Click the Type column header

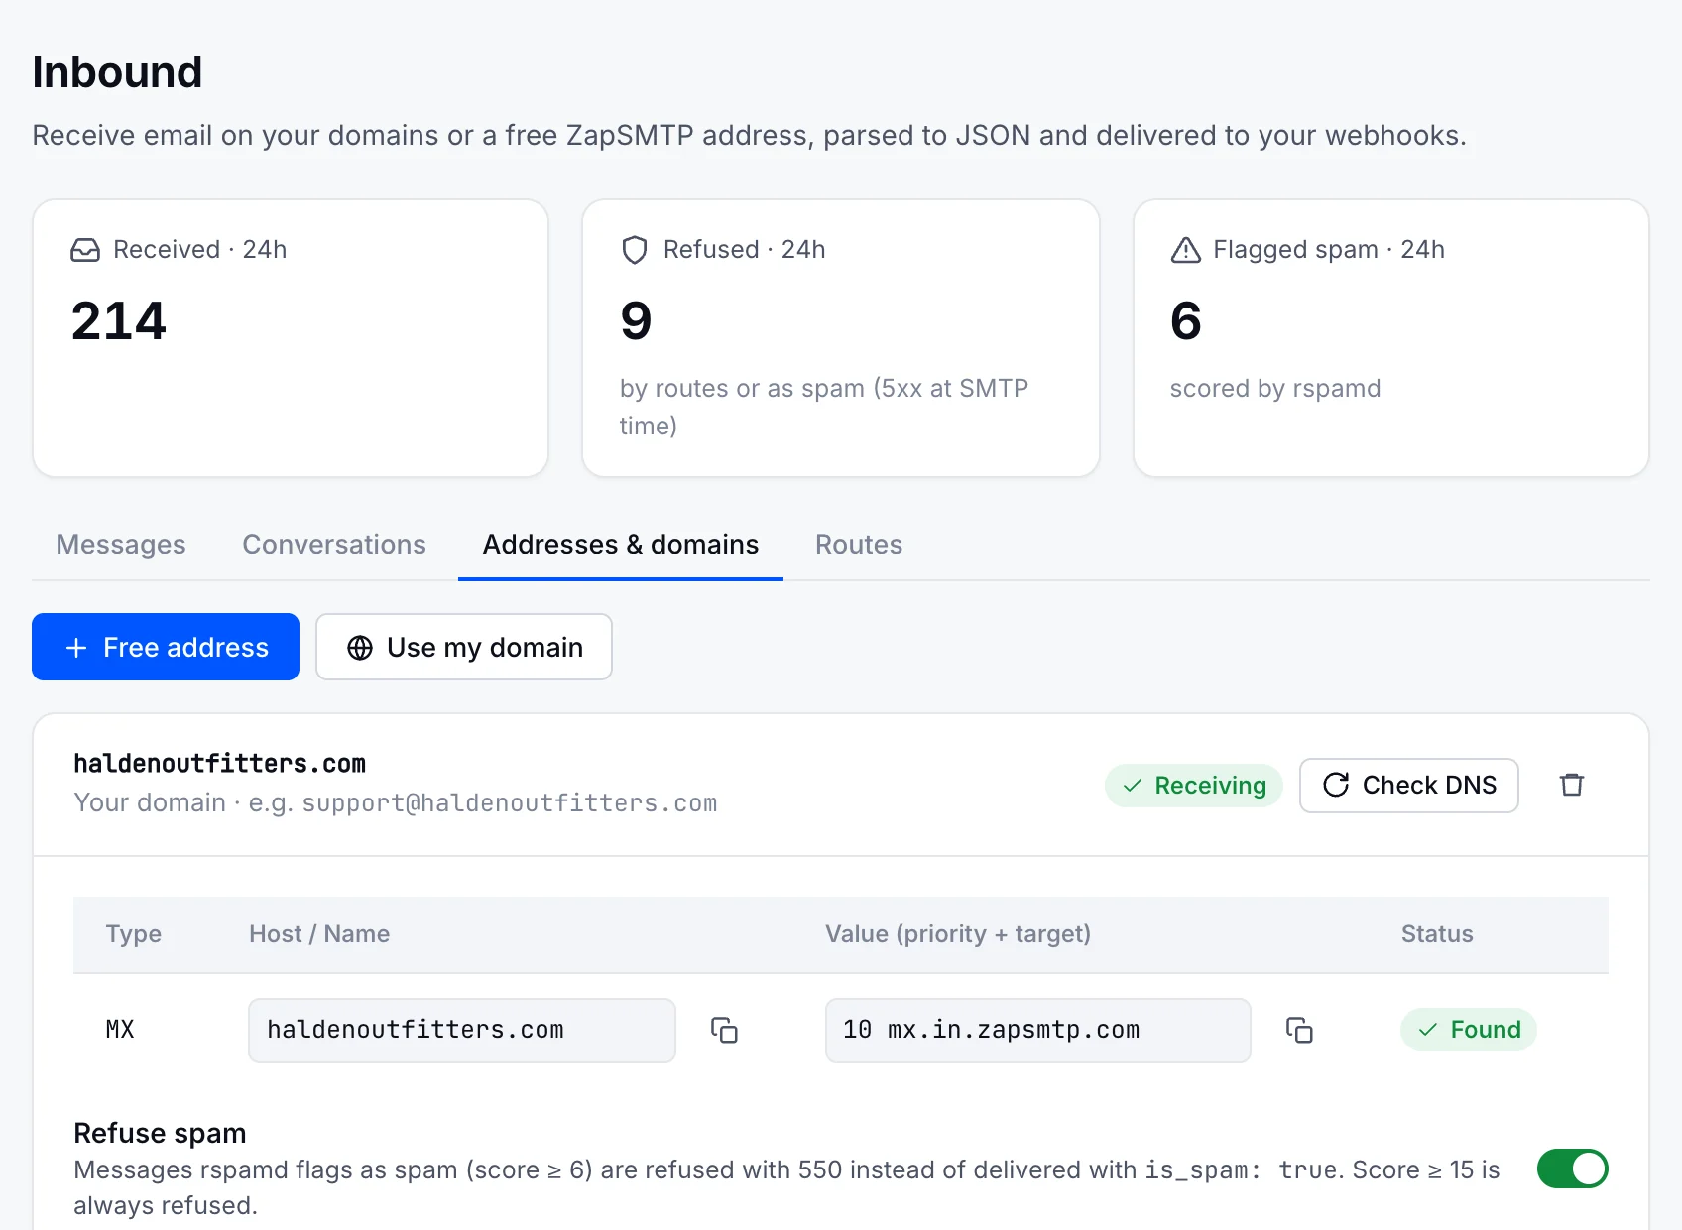coord(134,934)
